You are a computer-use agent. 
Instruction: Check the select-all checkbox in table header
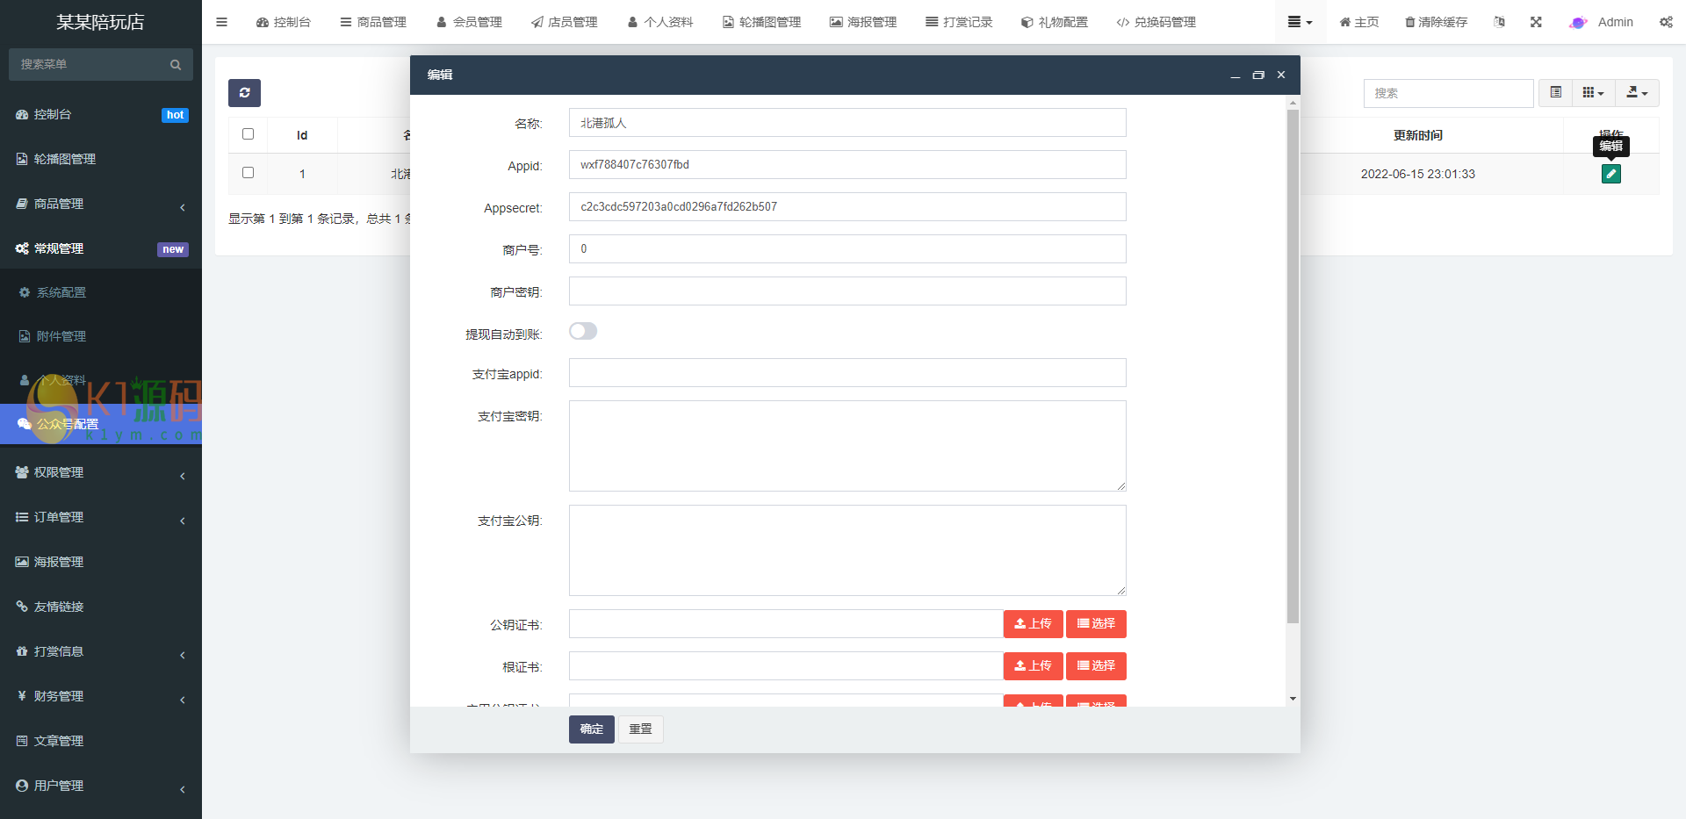point(248,134)
